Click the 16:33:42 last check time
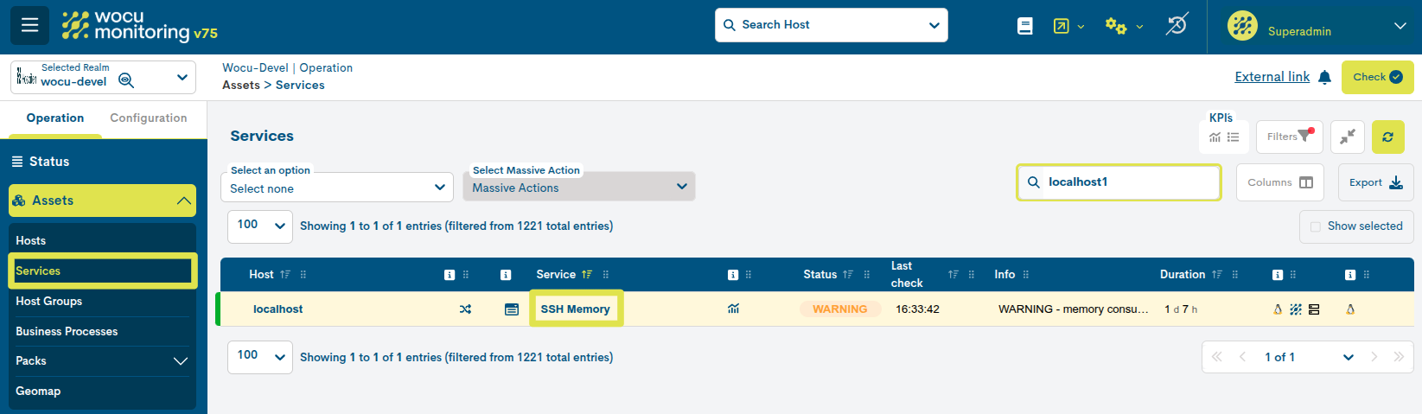This screenshot has height=414, width=1422. pyautogui.click(x=917, y=309)
